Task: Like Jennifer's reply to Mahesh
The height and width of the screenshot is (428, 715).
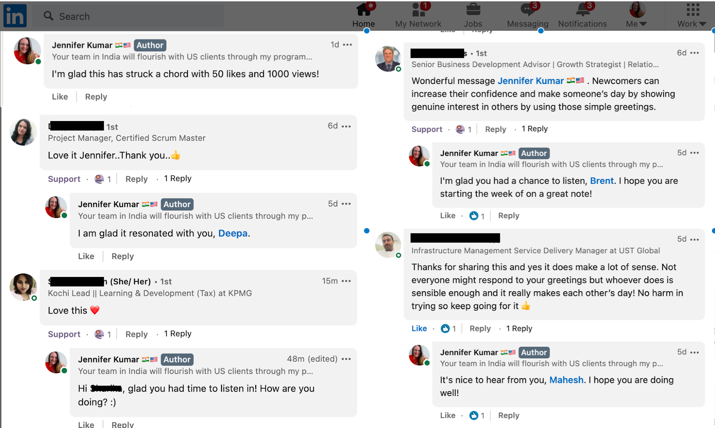Action: coord(447,415)
